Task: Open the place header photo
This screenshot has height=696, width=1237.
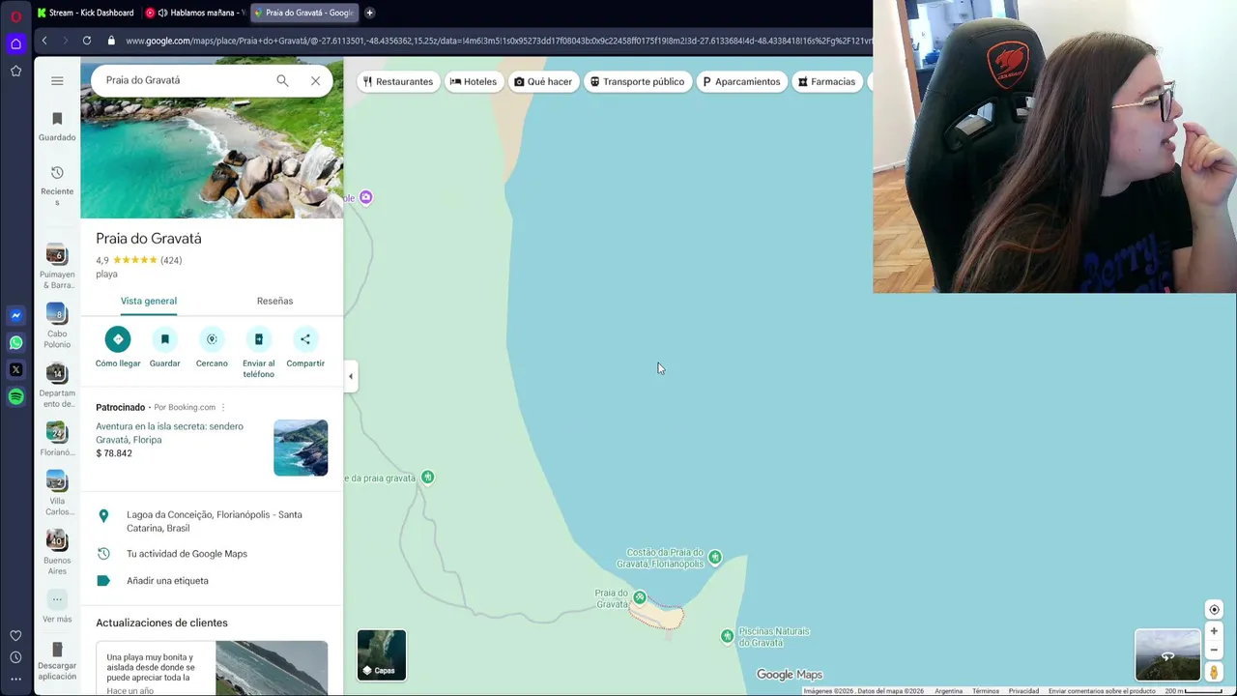Action: (x=212, y=158)
